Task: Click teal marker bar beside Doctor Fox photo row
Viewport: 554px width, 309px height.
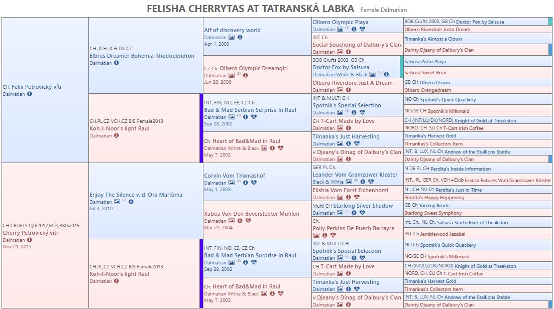Action: tap(401, 67)
